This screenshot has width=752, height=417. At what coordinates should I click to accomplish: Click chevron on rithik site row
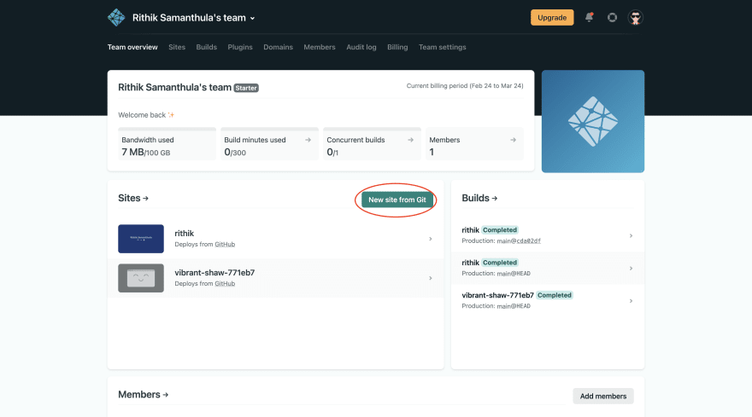point(430,239)
